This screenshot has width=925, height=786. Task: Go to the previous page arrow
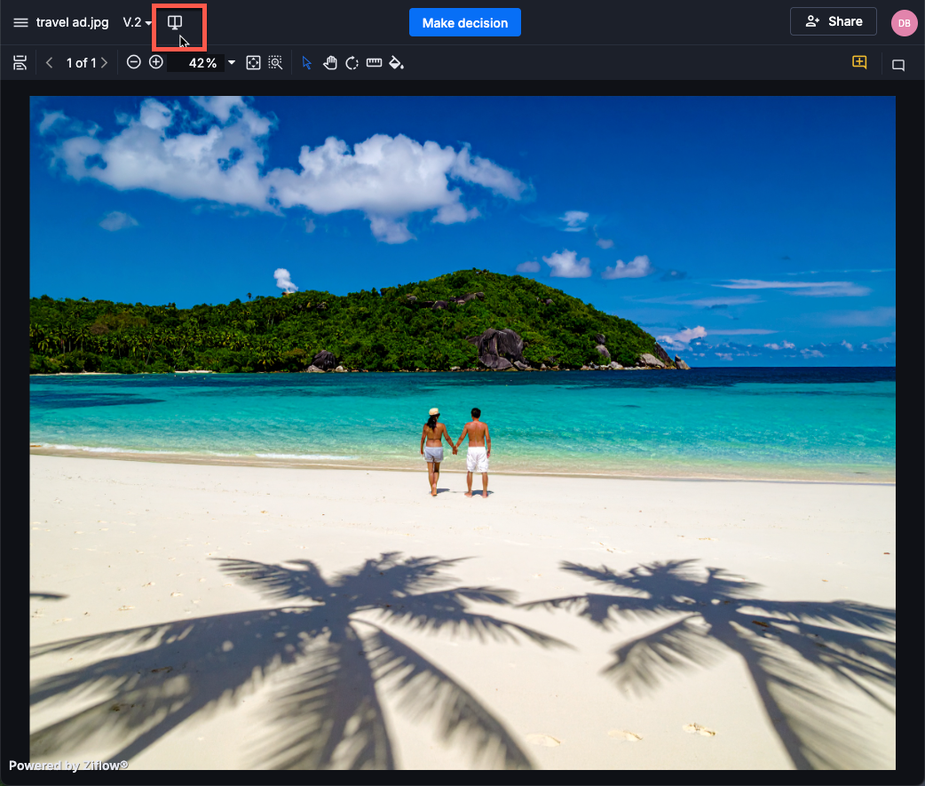point(50,62)
